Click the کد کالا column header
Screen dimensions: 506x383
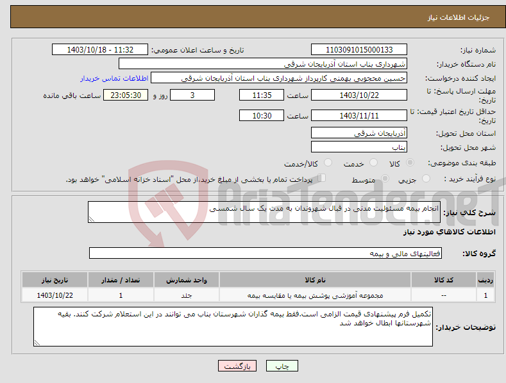point(444,280)
